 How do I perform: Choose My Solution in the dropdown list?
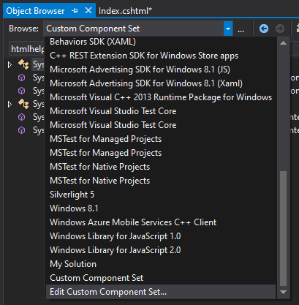[x=161, y=264]
